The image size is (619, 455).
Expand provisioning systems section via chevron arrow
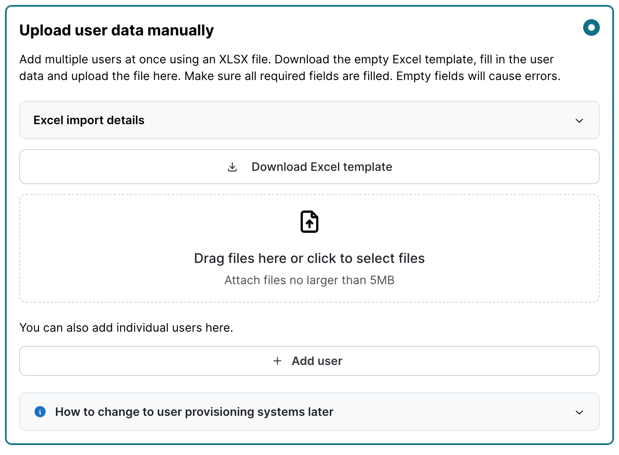[579, 412]
